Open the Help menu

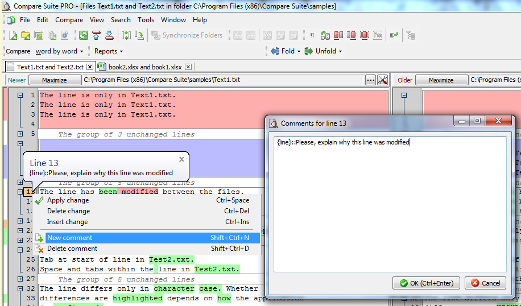coord(200,20)
